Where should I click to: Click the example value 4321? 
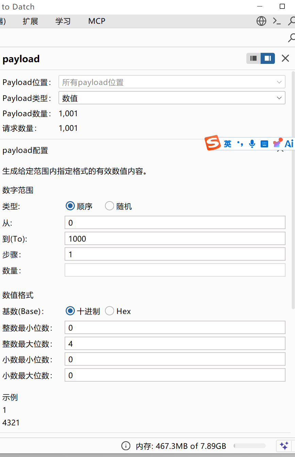coord(11,423)
